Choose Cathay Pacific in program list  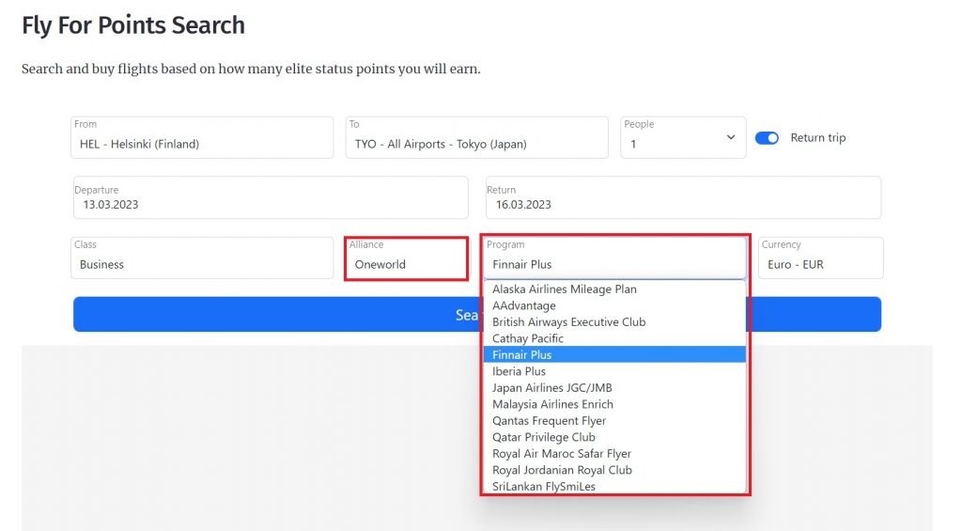(x=614, y=338)
